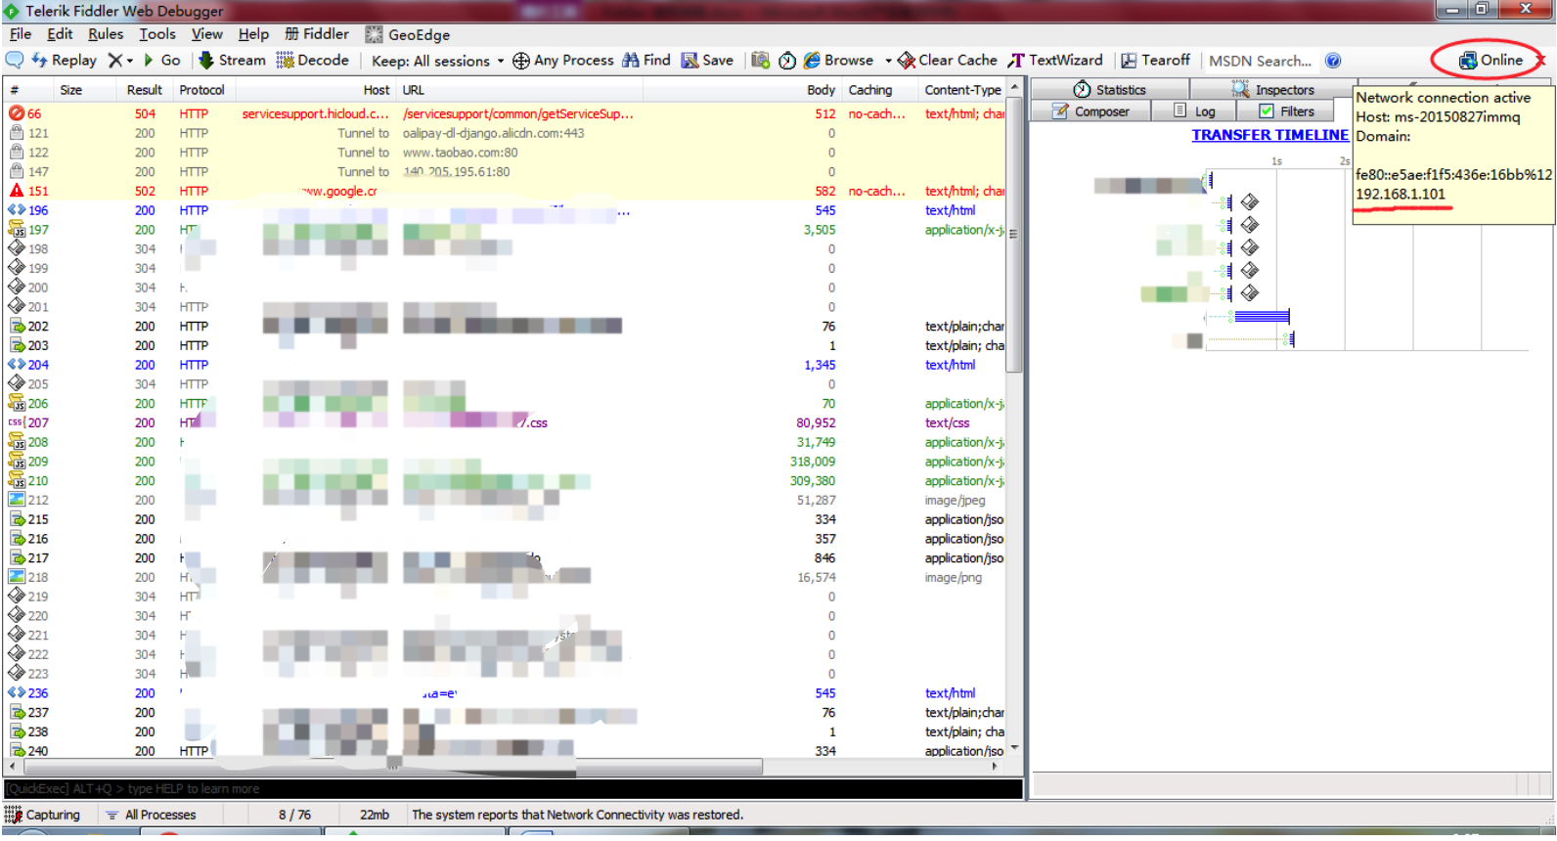
Task: Expand the Browse dropdown arrow
Action: (888, 61)
